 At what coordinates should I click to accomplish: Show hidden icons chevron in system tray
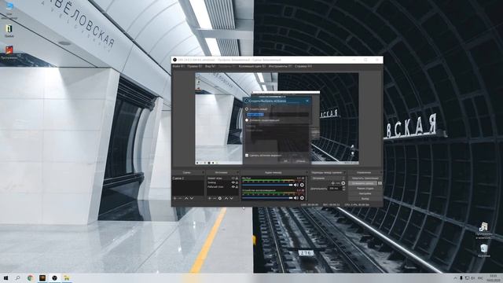coord(455,278)
